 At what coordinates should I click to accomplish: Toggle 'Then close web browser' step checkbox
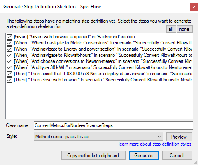(9, 80)
